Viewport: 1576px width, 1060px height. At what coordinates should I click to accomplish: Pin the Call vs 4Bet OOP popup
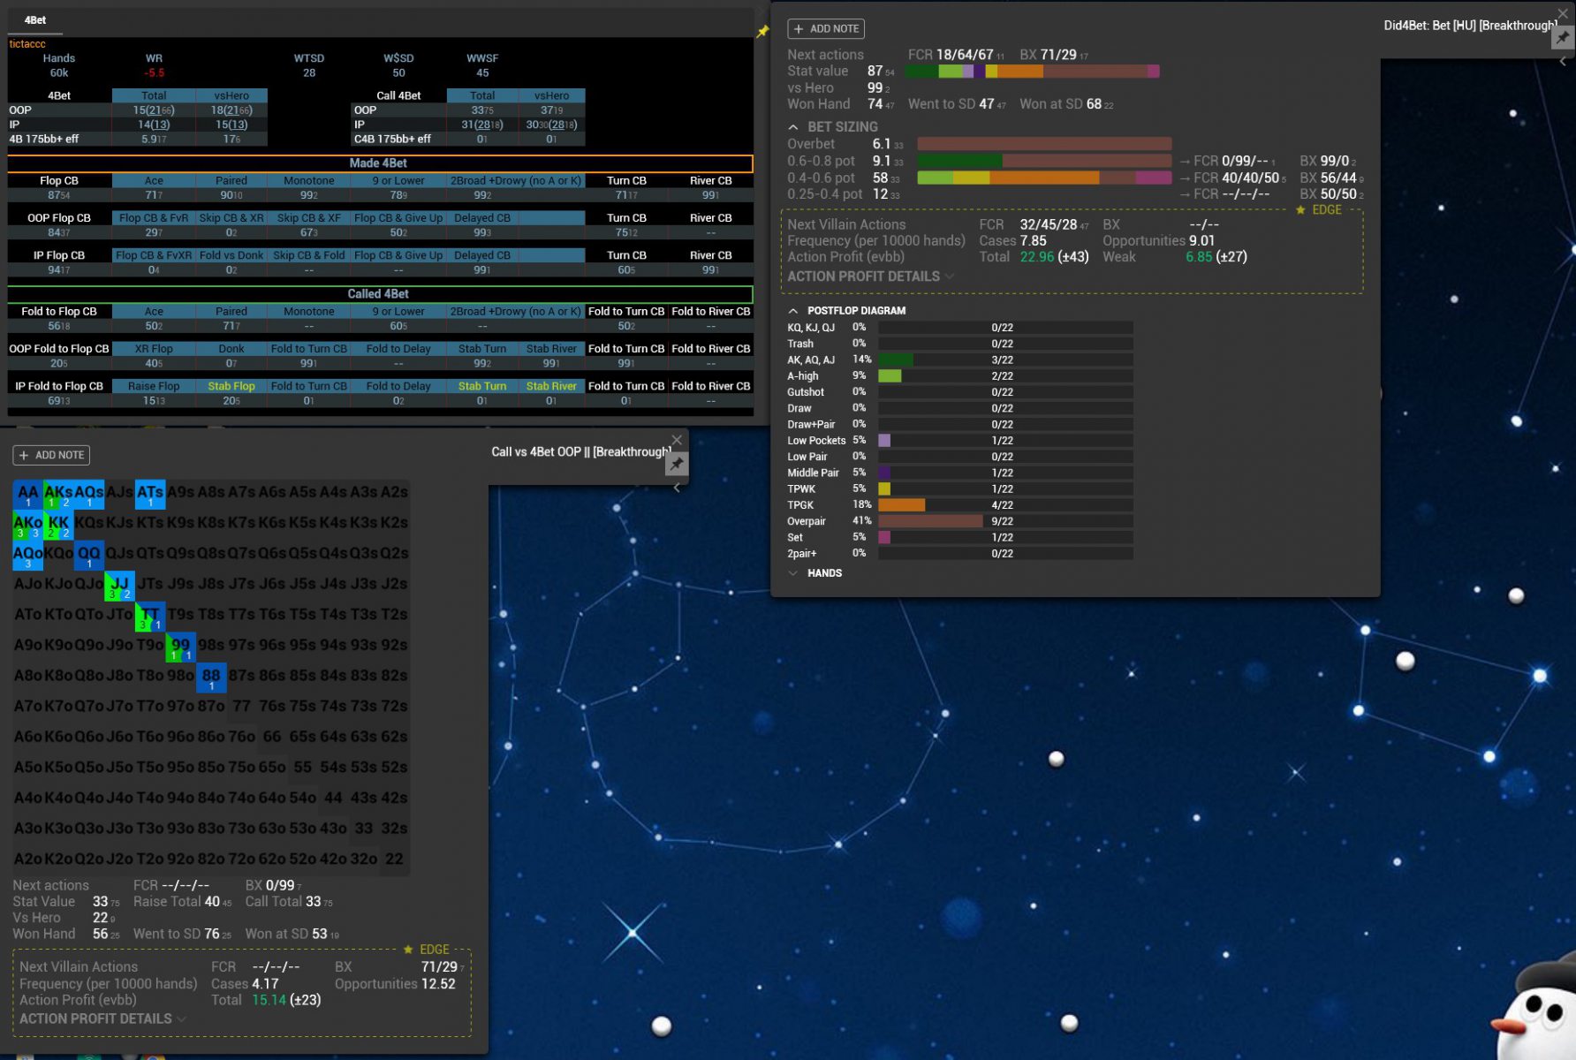click(677, 464)
